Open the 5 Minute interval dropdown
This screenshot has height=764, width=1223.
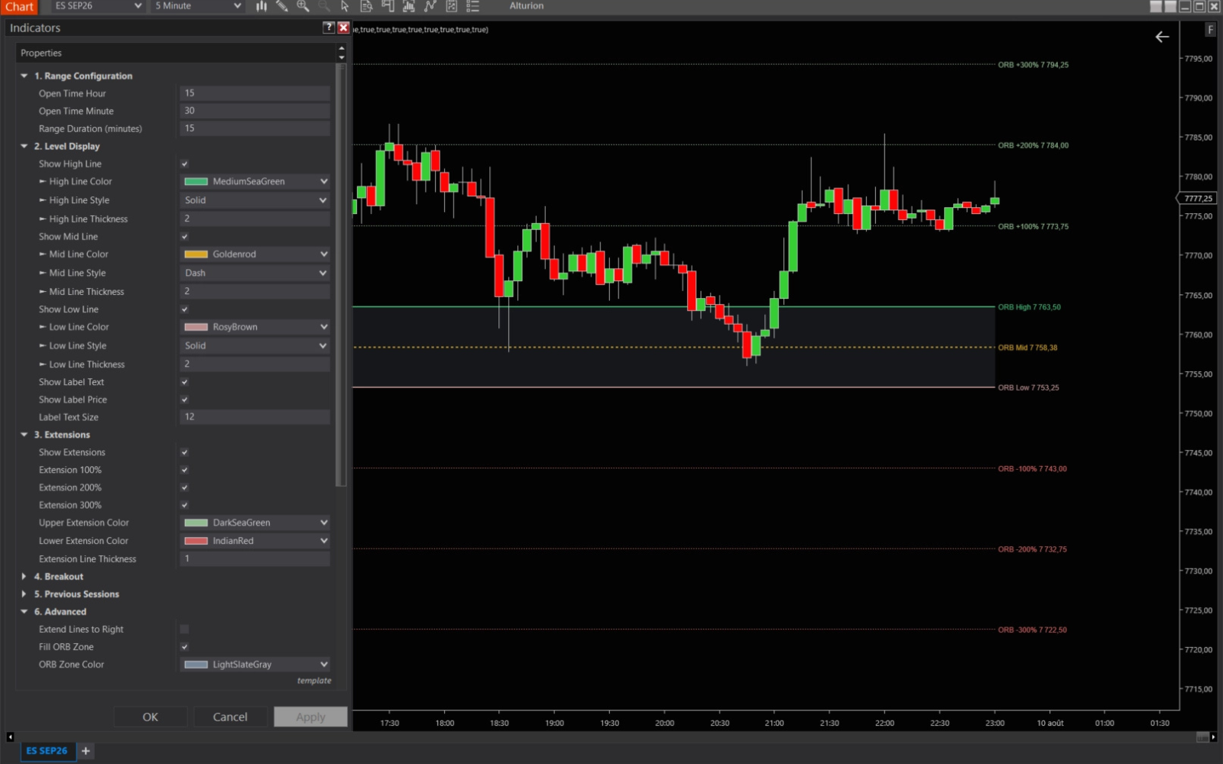(x=197, y=6)
